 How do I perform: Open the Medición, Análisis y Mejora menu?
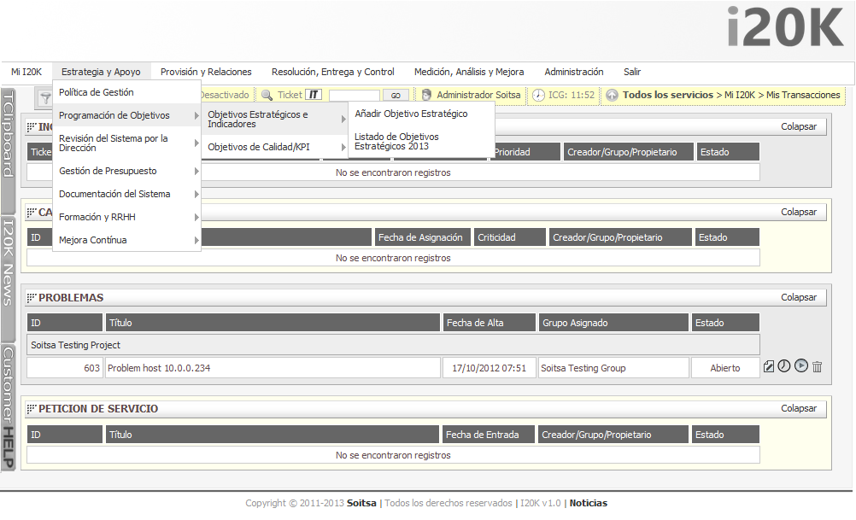[x=468, y=72]
